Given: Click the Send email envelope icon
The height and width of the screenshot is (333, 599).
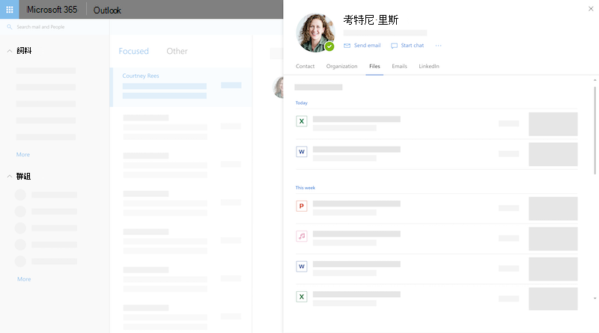Looking at the screenshot, I should tap(347, 46).
